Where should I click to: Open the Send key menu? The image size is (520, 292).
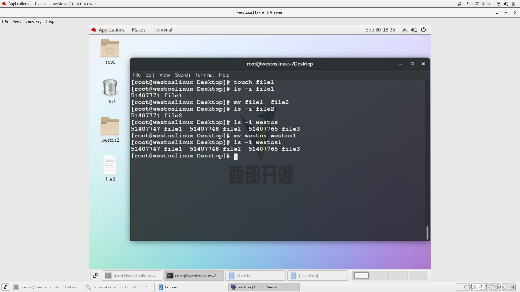coord(33,21)
